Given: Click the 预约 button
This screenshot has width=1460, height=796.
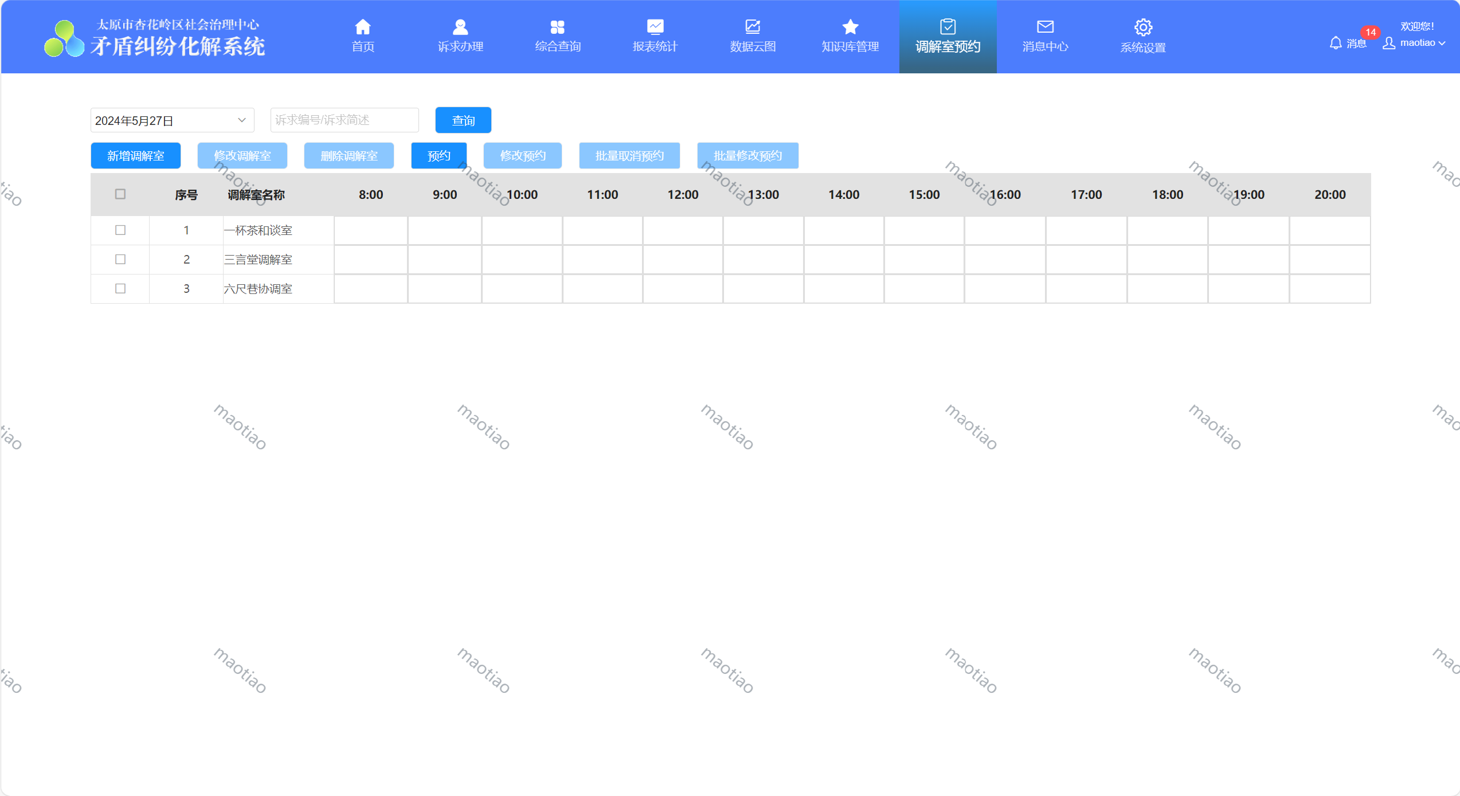Looking at the screenshot, I should (439, 156).
